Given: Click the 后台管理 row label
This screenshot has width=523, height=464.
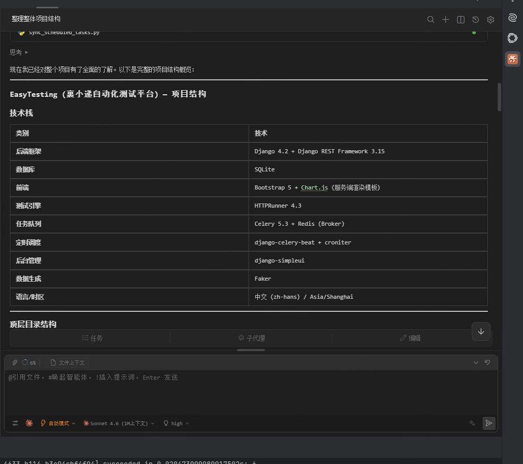Looking at the screenshot, I should click(x=28, y=260).
